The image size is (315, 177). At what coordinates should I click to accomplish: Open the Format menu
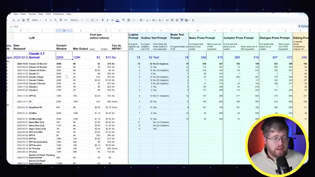pyautogui.click(x=32, y=14)
